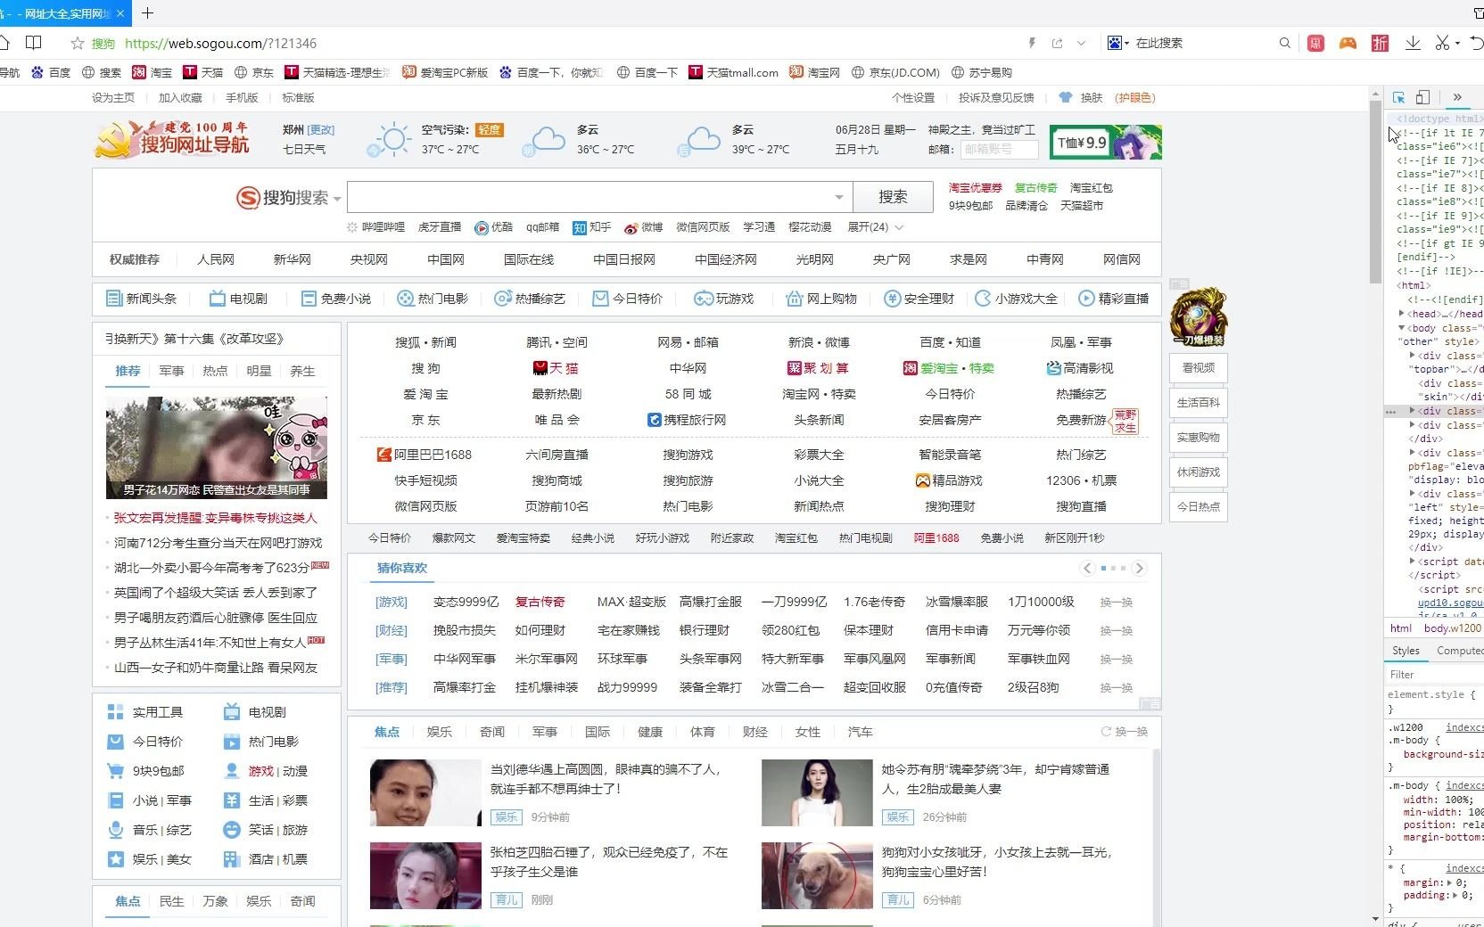Open 换肤 skin changer
The height and width of the screenshot is (927, 1484).
[x=1083, y=98]
